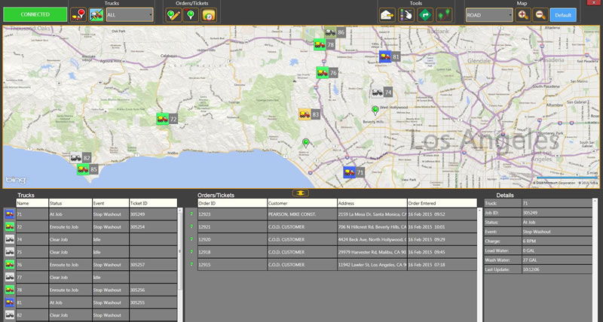The image size is (603, 322).
Task: Click the order schedule clock icon
Action: point(208,14)
